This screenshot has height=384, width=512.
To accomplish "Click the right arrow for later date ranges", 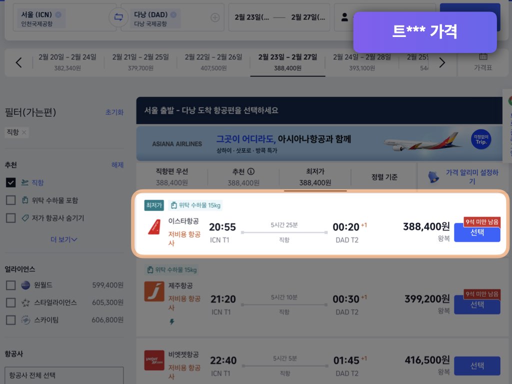I will pyautogui.click(x=441, y=62).
